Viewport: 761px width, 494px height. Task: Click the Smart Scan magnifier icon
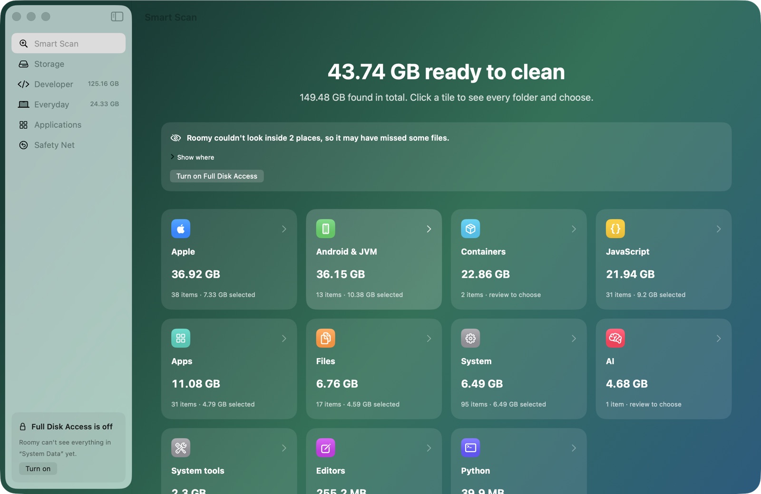click(x=23, y=44)
